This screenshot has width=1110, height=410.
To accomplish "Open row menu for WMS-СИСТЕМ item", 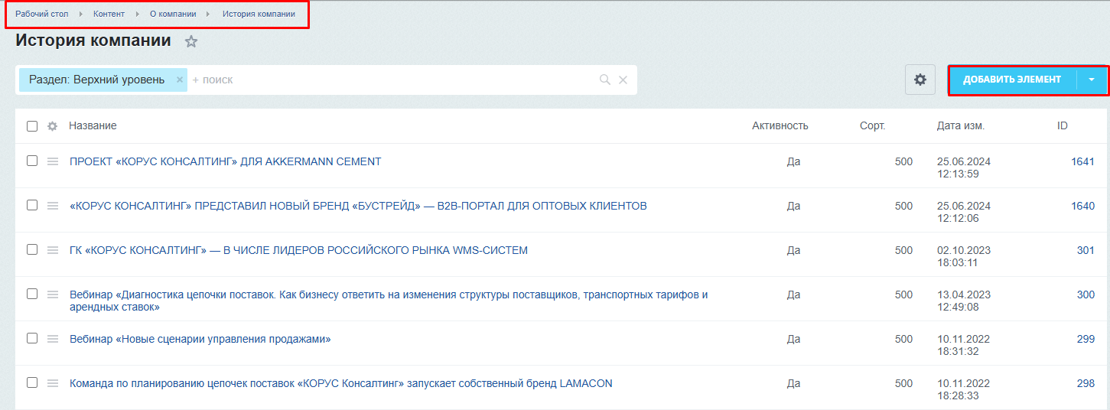I will click(53, 250).
